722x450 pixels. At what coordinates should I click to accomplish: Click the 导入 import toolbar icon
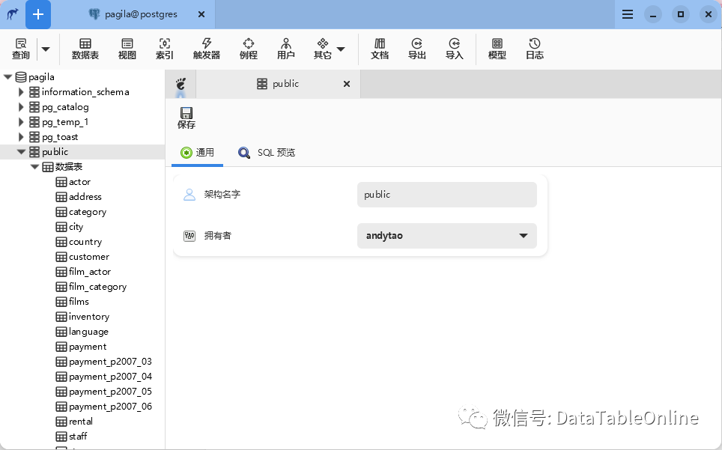click(x=454, y=49)
